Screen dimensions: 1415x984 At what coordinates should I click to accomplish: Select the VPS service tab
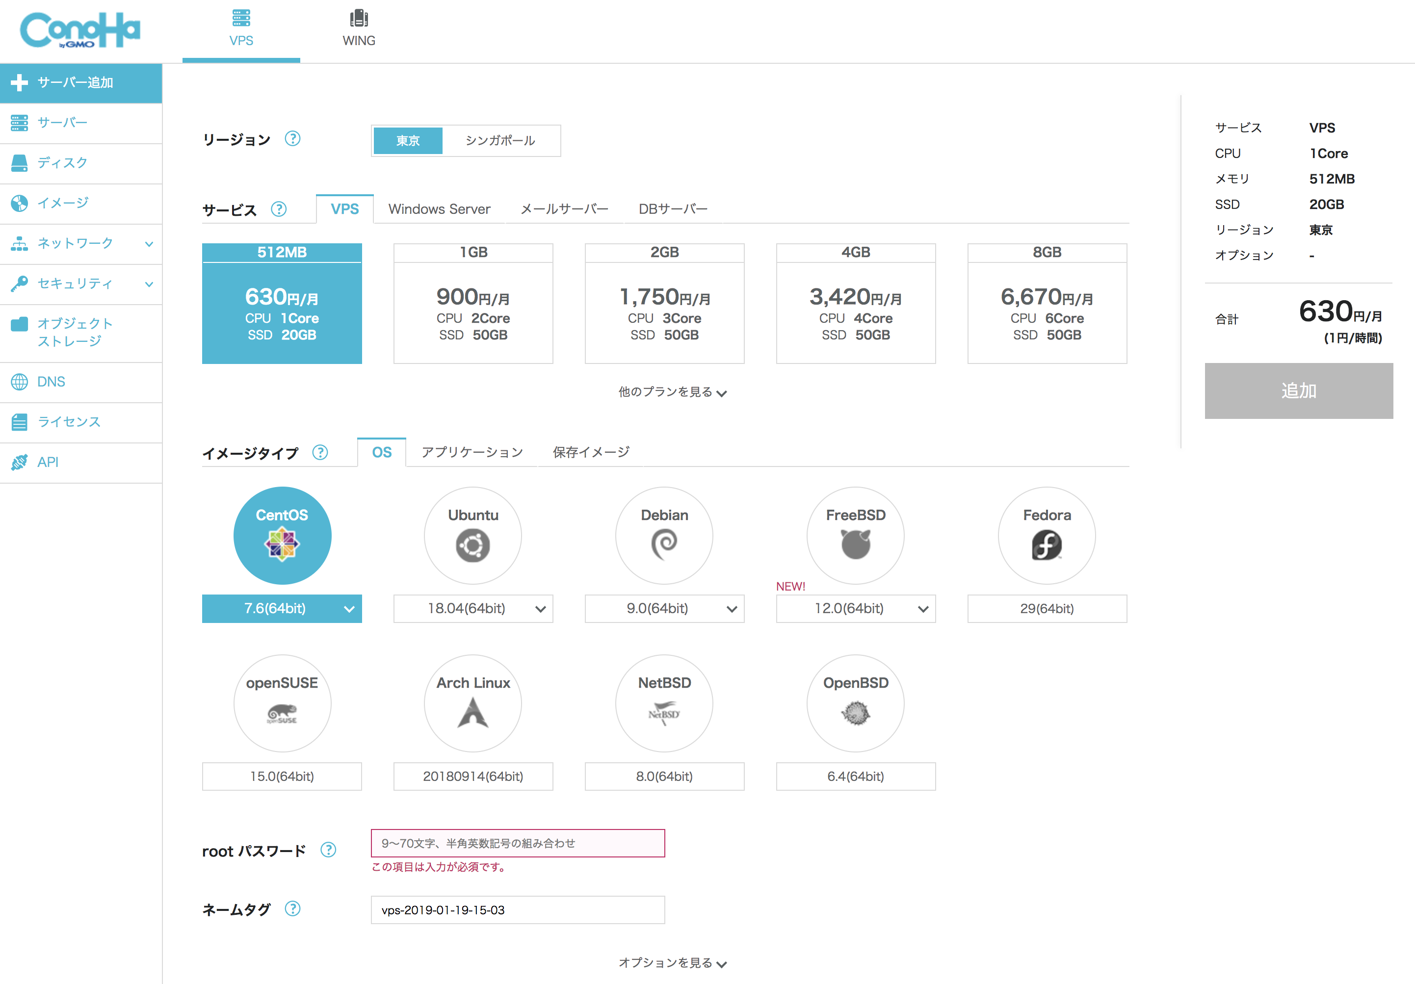344,209
